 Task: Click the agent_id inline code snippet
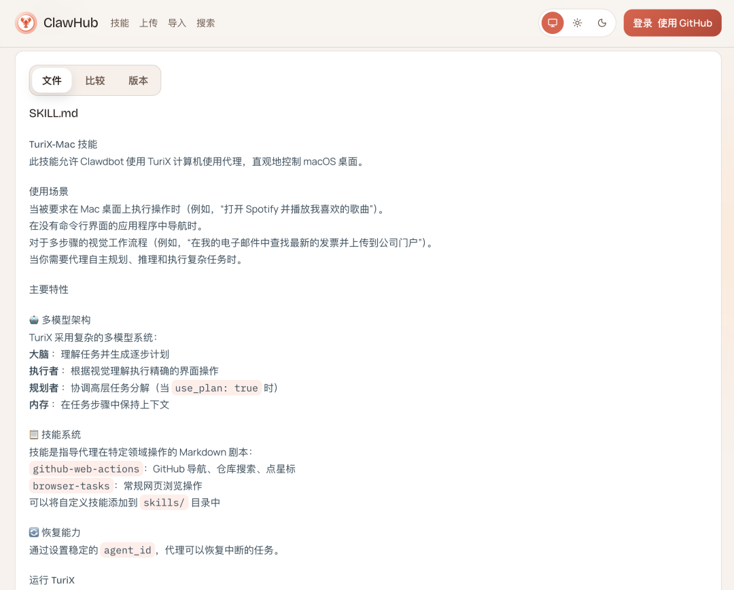pyautogui.click(x=128, y=550)
